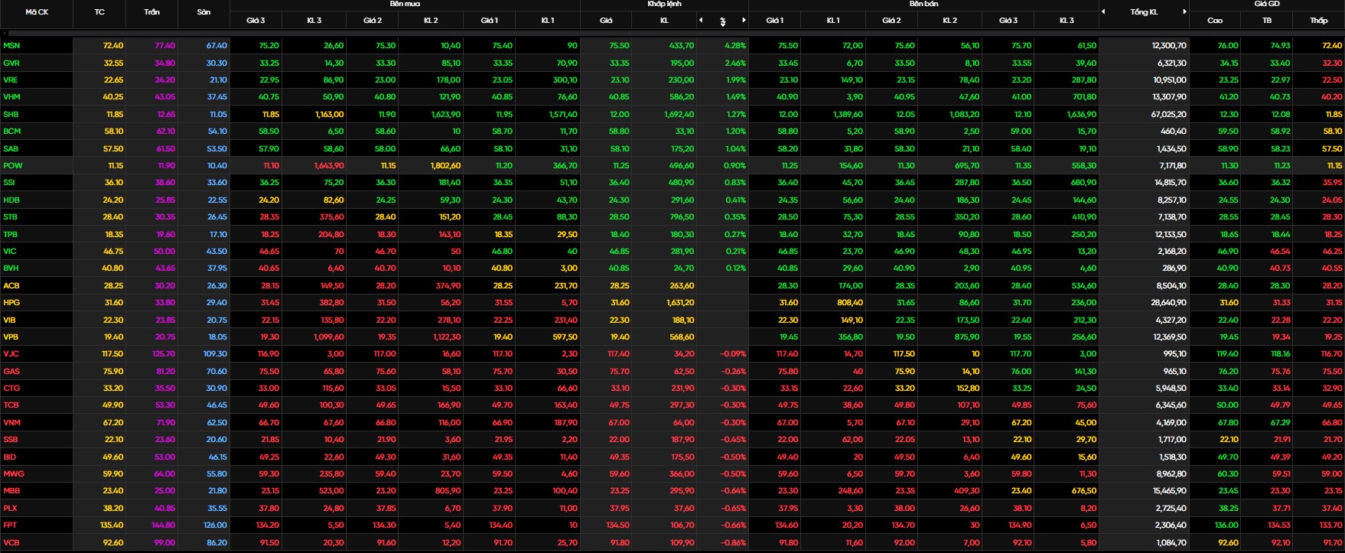Screen dimensions: 1345x553
Task: Select the MWG stock symbol
Action: coord(13,474)
